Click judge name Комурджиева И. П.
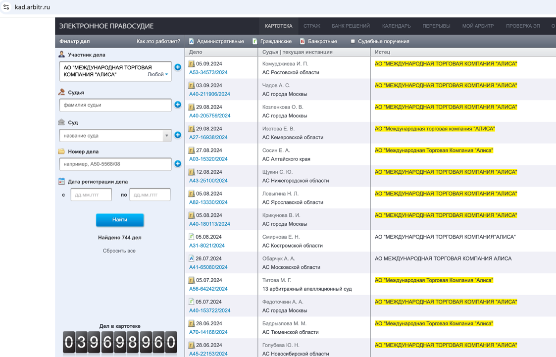 pyautogui.click(x=285, y=64)
